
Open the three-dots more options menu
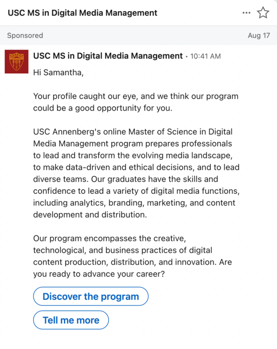[x=246, y=13]
